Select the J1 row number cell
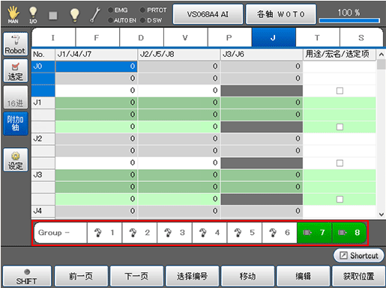The image size is (386, 288). click(x=43, y=102)
